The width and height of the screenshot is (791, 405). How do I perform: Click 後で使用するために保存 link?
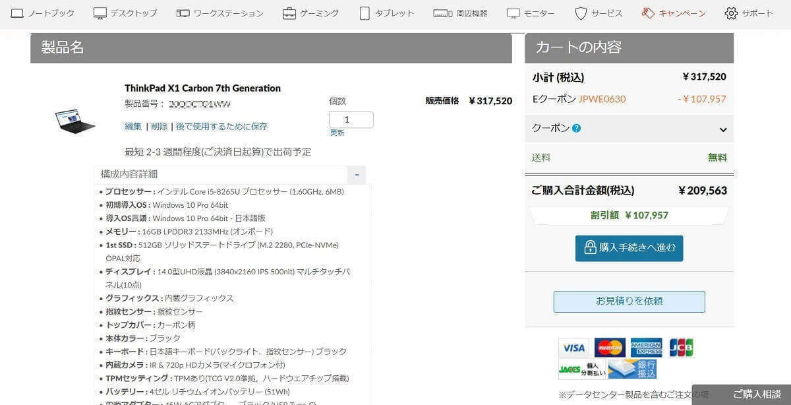point(222,126)
